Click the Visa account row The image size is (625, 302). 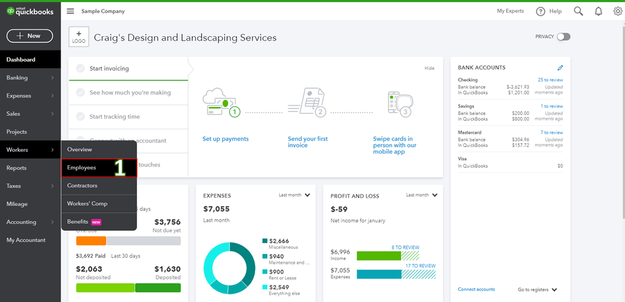coord(511,162)
